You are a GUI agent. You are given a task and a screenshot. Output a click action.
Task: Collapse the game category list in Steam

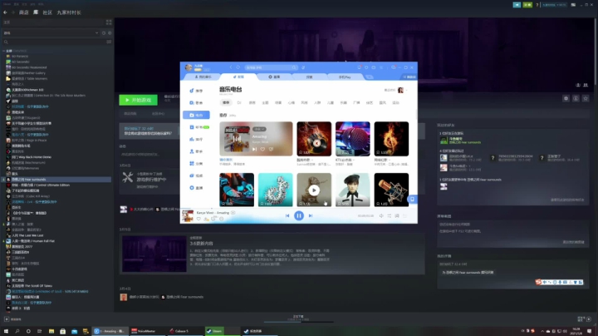click(4, 51)
